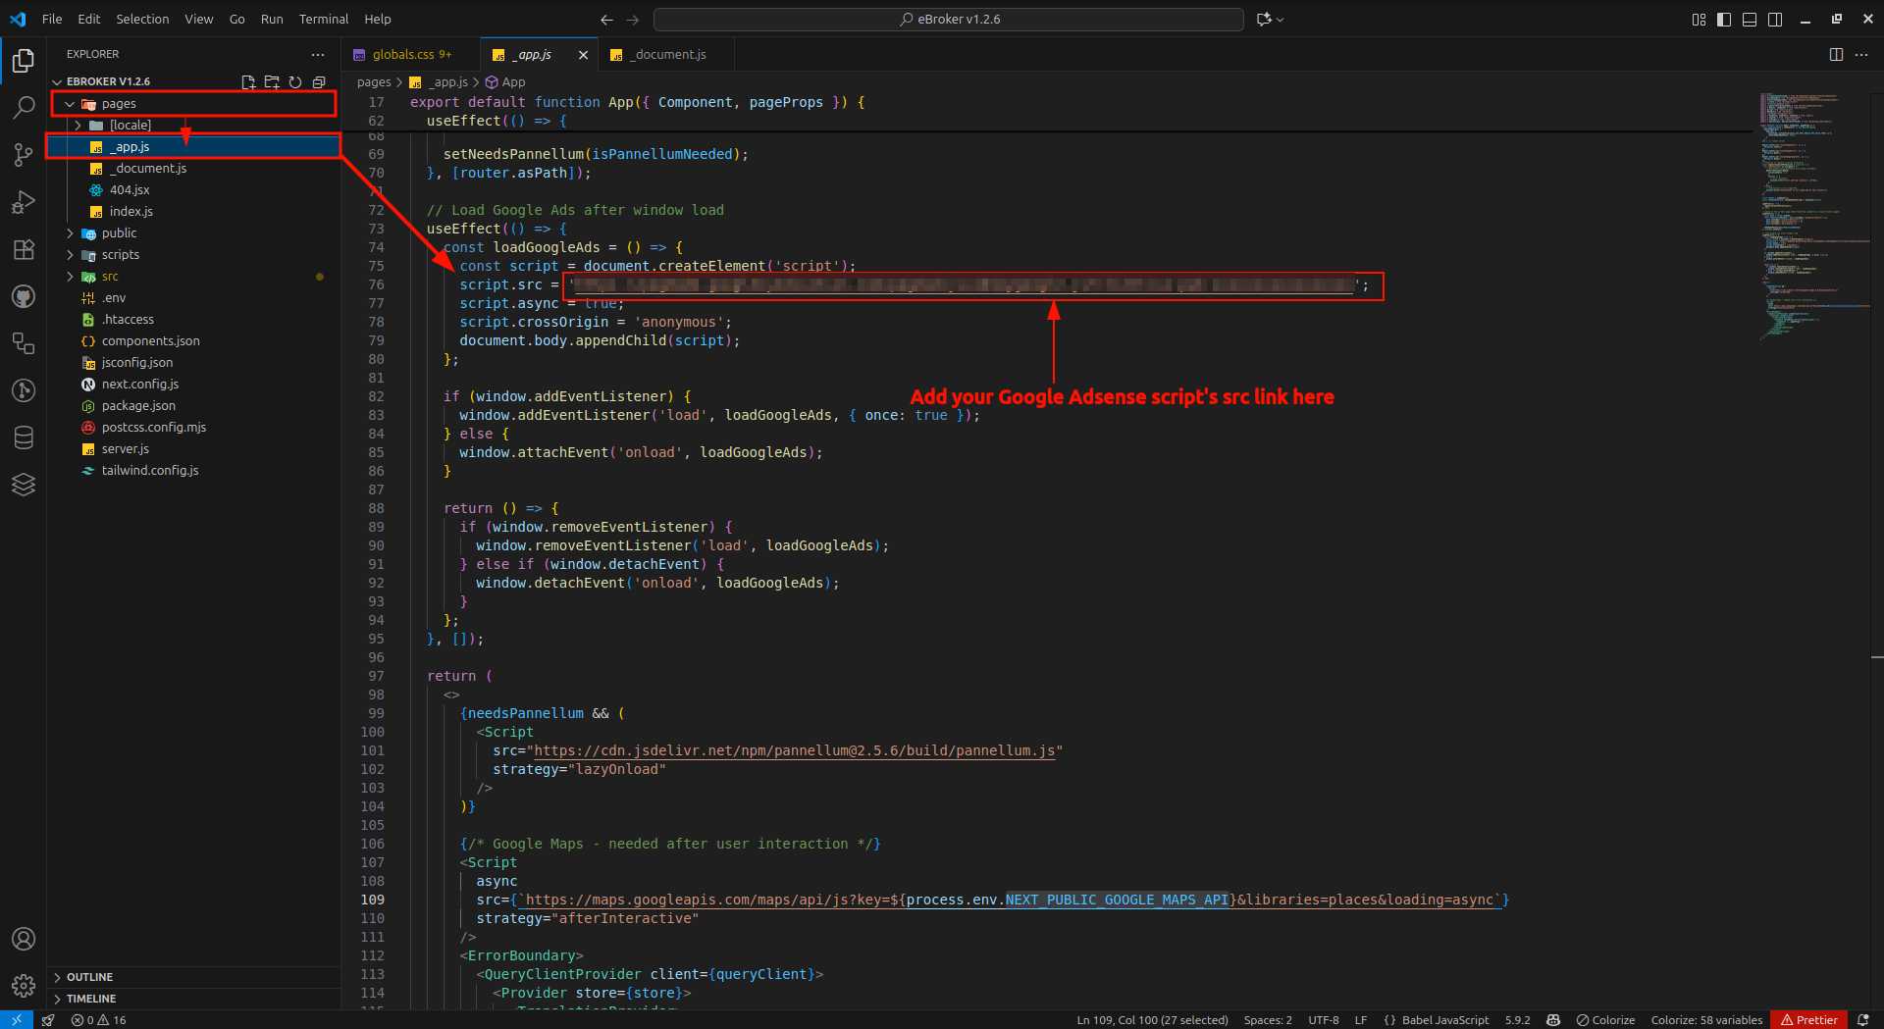Go back using the navigation arrow
The image size is (1884, 1029).
(x=606, y=20)
